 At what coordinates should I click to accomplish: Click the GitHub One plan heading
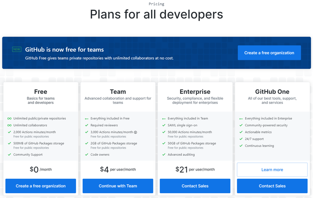click(272, 92)
